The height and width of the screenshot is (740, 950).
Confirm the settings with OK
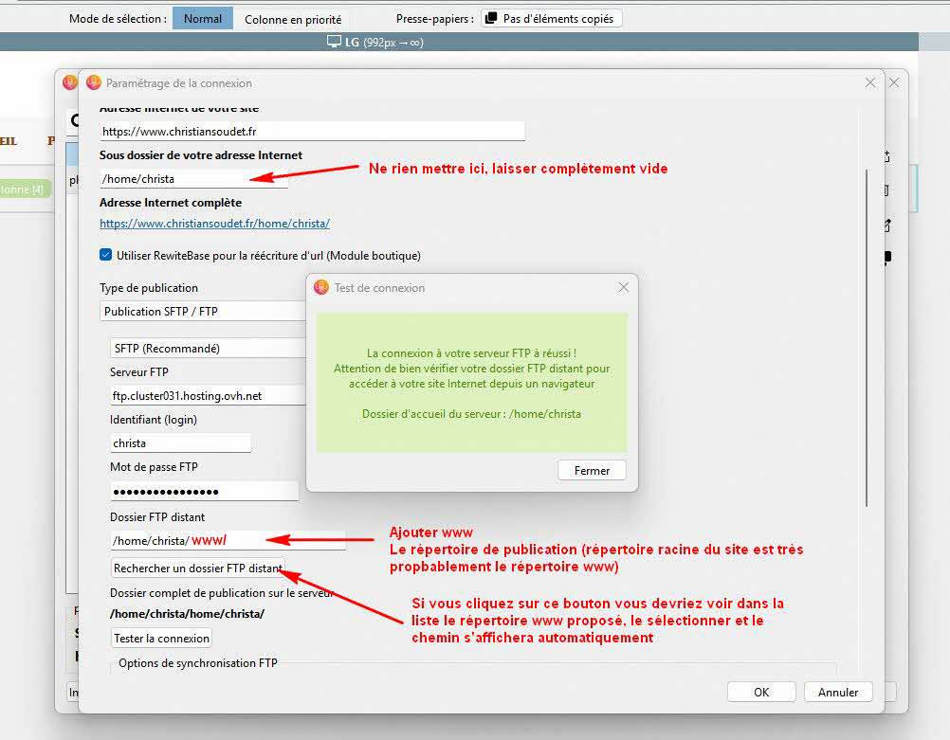point(760,692)
